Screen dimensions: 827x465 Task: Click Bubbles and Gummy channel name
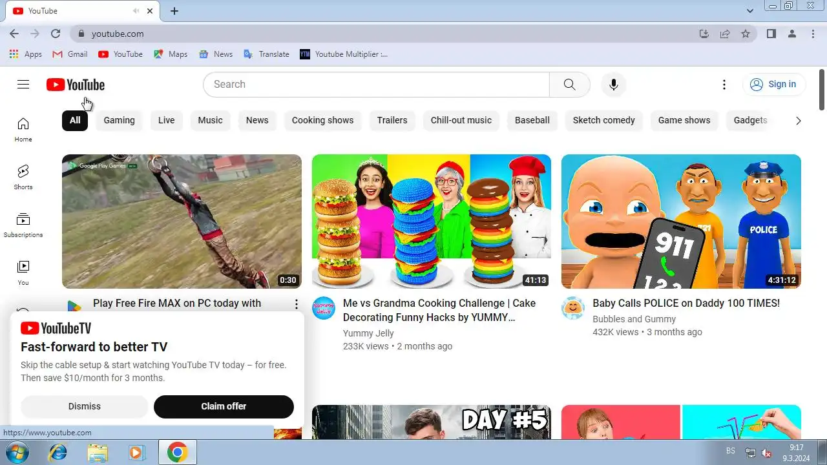click(634, 319)
